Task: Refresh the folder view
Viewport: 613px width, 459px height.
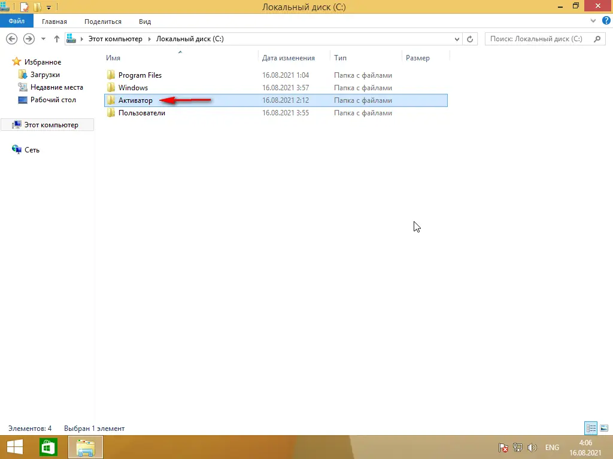Action: pos(470,39)
